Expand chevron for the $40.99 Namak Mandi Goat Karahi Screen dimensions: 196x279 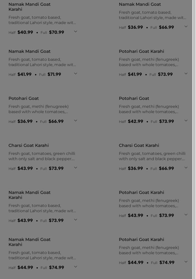tap(75, 32)
